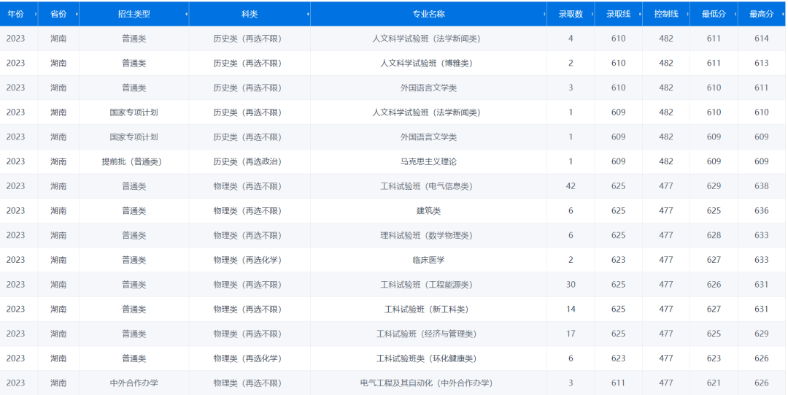Click lowest score 621 cell
Image resolution: width=788 pixels, height=395 pixels.
714,383
